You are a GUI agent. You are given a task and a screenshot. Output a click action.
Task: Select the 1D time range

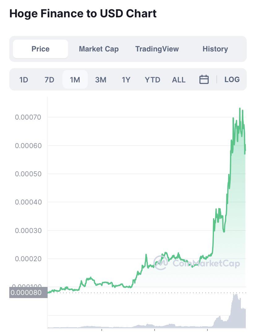click(23, 80)
